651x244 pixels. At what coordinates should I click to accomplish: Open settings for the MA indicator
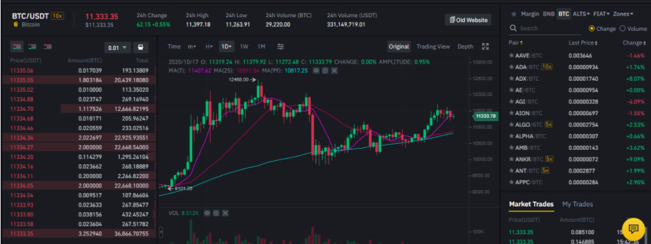click(x=325, y=71)
